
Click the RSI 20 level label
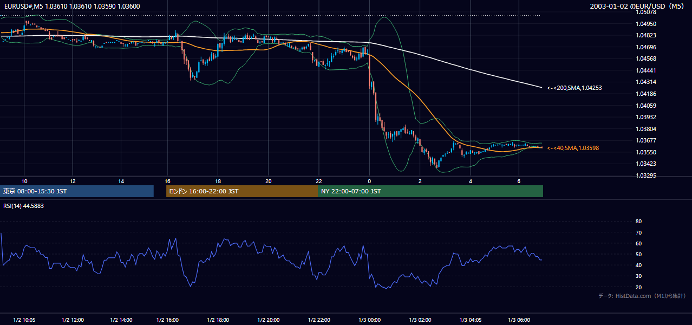tap(638, 287)
